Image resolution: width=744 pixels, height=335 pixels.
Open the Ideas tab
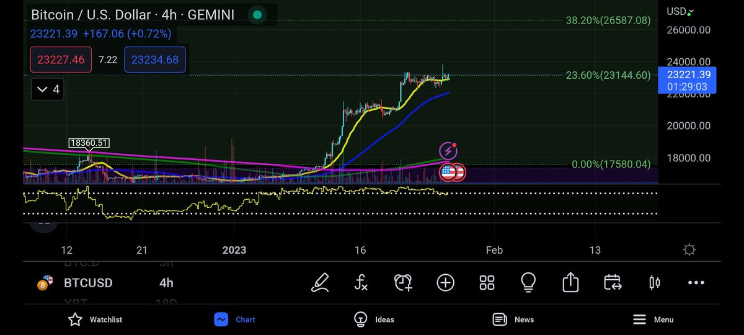coord(374,319)
